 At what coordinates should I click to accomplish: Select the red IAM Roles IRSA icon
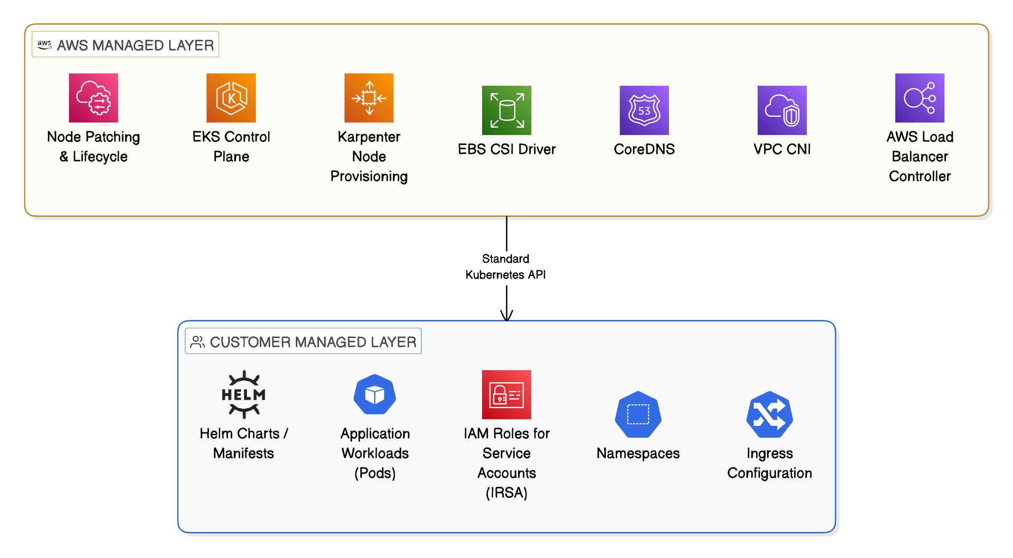tap(506, 394)
